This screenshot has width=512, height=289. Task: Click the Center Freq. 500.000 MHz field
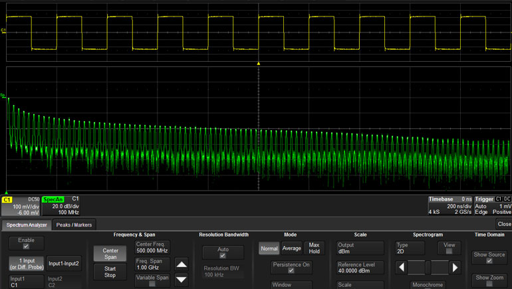pos(152,248)
